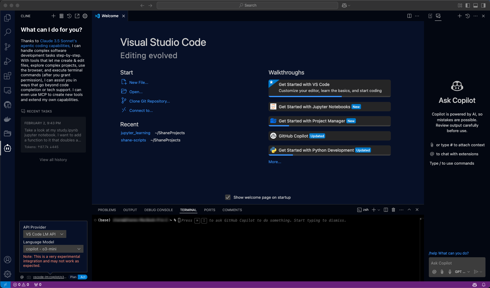Click More... walkthroughs link

275,162
